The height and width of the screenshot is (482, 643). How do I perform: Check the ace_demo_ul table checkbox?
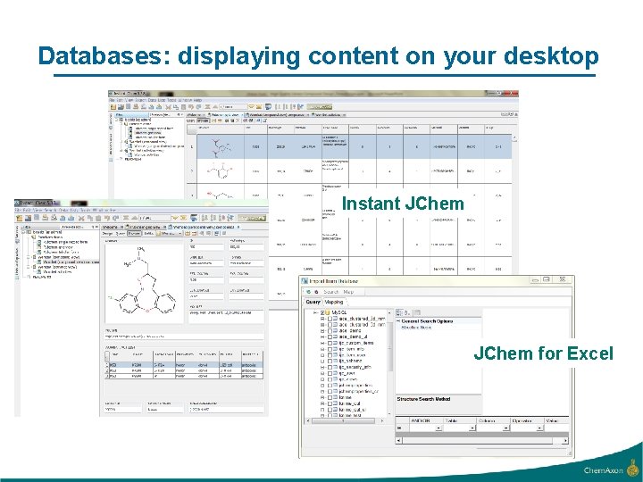[x=330, y=337]
